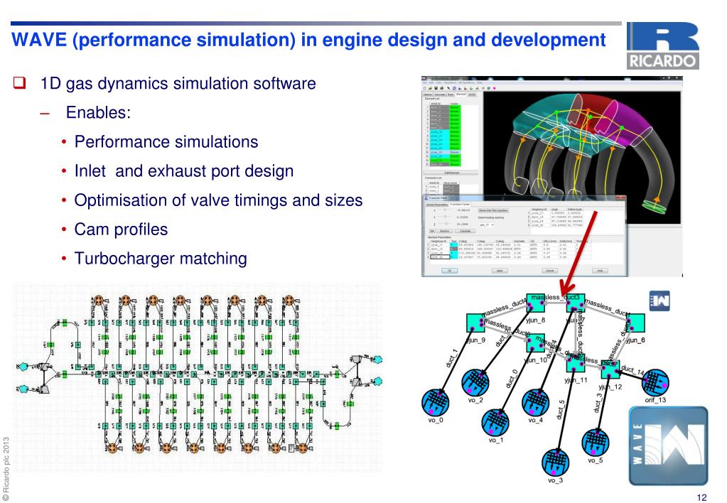
Task: Open the heading opening dropdown in dialog
Action: [486, 225]
